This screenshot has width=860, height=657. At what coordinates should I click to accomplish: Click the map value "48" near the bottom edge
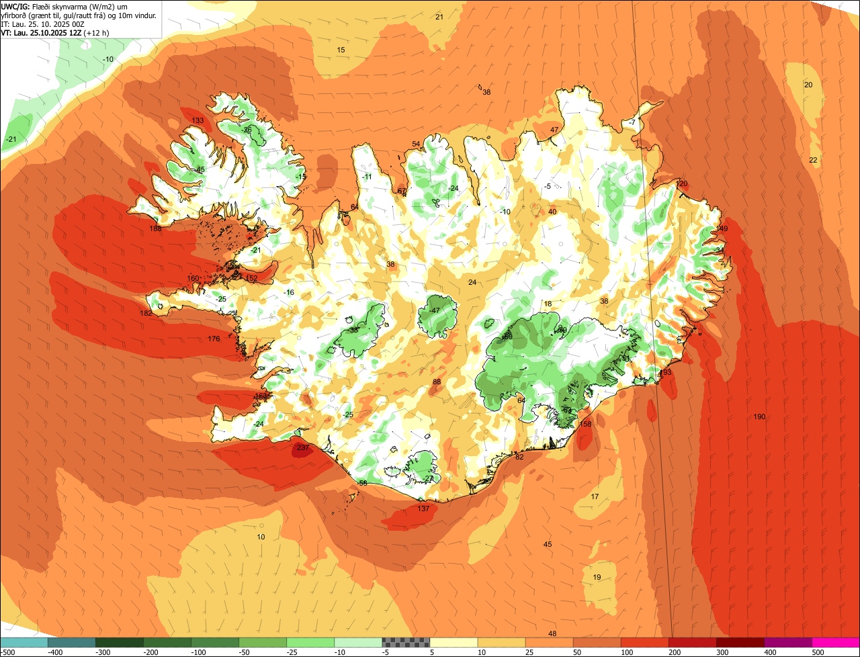[x=552, y=633]
